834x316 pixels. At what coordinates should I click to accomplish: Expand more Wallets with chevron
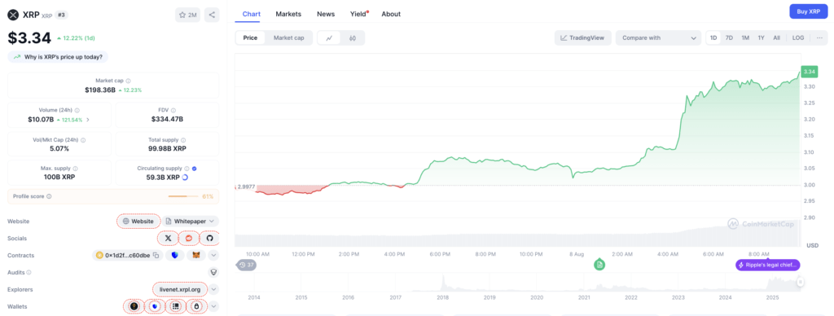(213, 306)
